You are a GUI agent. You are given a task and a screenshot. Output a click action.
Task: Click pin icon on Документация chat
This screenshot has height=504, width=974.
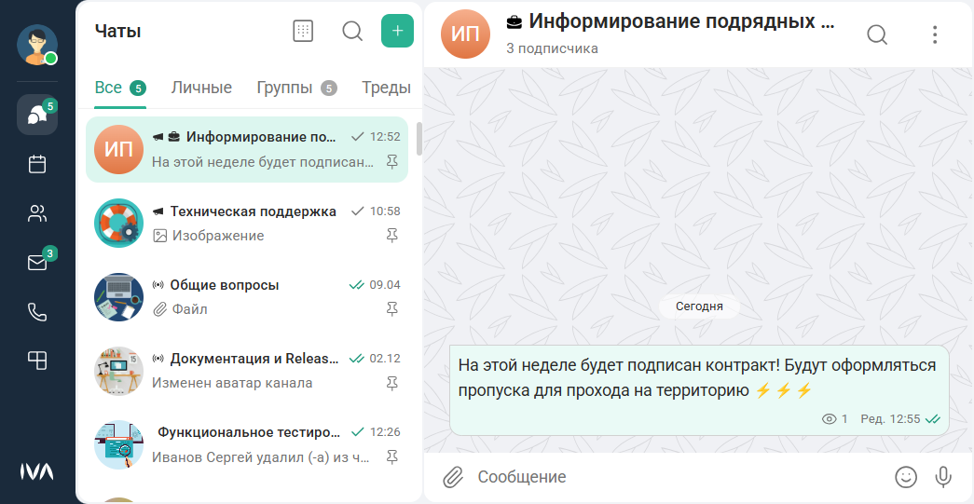pos(392,383)
